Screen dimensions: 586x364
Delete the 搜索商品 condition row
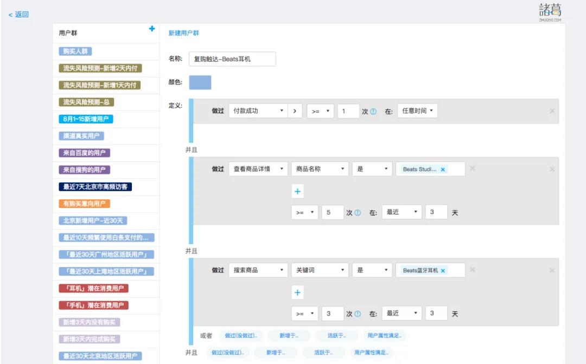tap(552, 270)
